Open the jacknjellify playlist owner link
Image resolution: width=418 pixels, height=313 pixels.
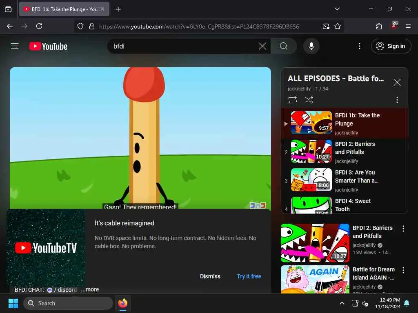click(299, 88)
